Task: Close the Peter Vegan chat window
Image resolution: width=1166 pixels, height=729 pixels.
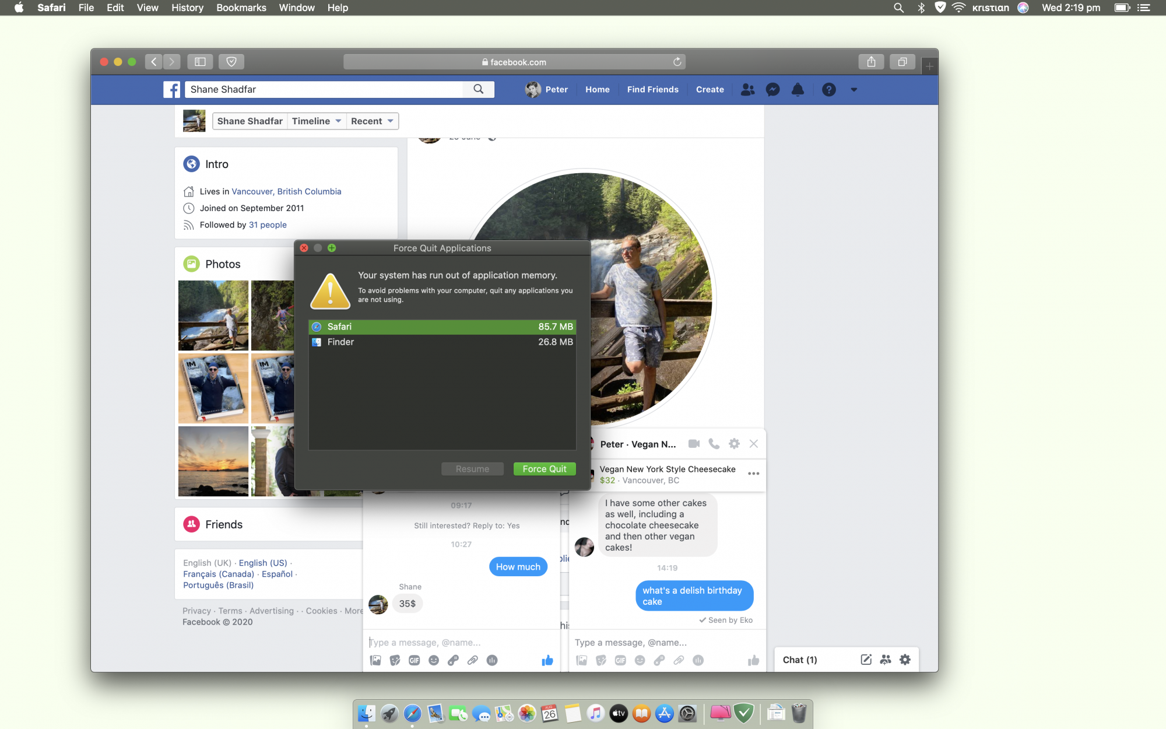Action: [754, 444]
